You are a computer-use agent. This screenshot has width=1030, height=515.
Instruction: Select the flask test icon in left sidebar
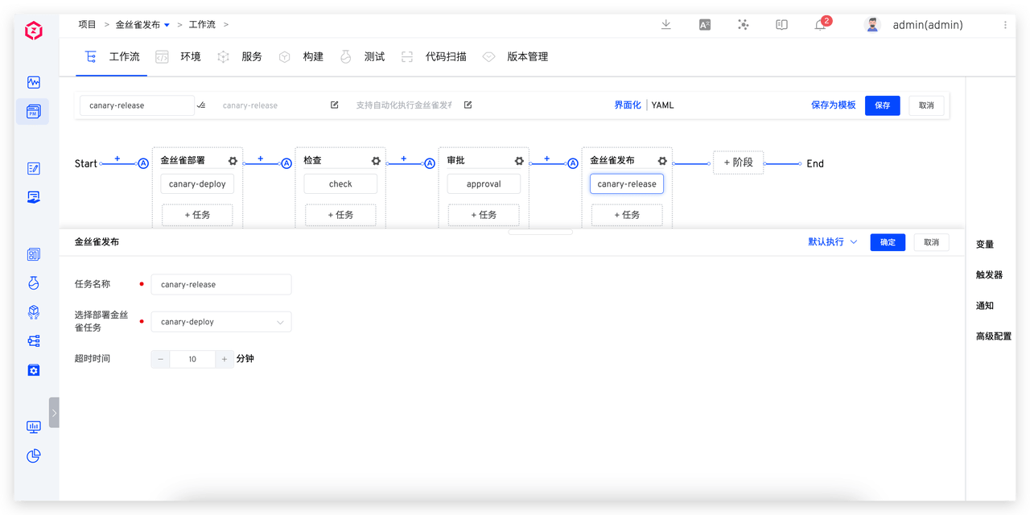coord(33,282)
